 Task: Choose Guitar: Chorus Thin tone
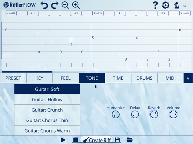[47, 120]
